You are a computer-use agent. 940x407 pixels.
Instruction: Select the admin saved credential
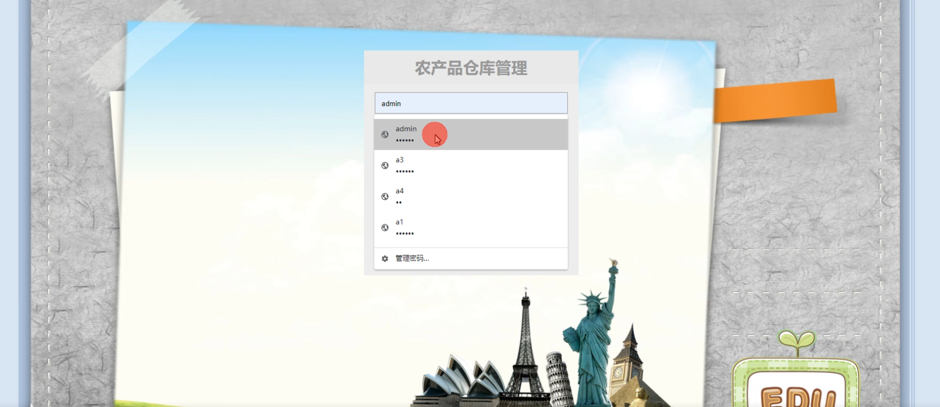point(471,134)
